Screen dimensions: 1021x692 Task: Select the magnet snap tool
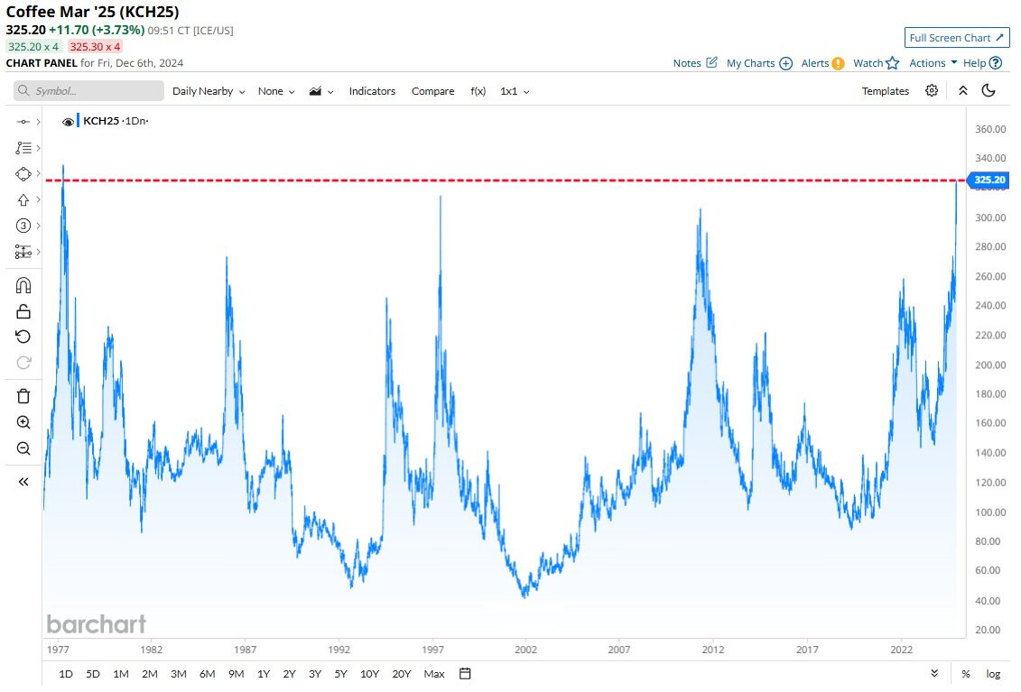23,285
